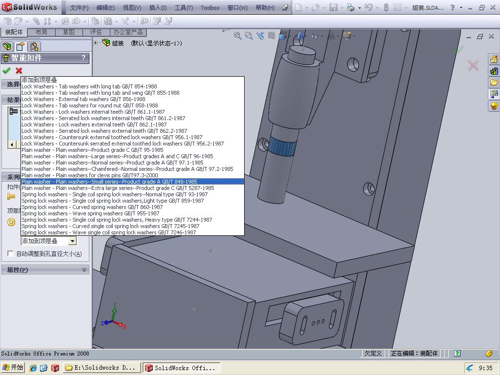Open the 文件(F) menu

click(x=79, y=8)
